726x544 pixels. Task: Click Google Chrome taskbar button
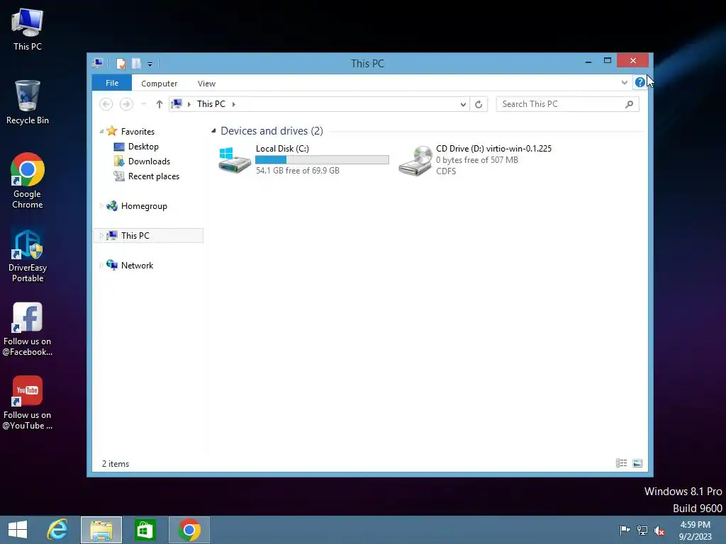coord(189,530)
